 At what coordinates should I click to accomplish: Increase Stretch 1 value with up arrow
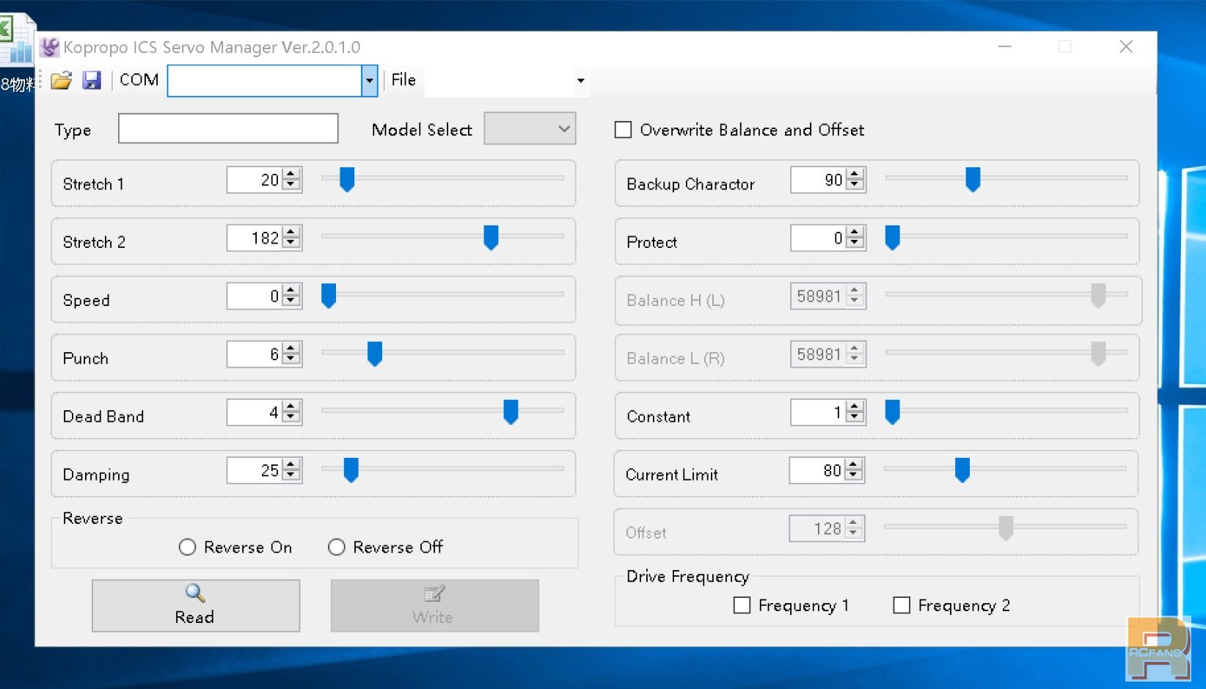tap(291, 175)
